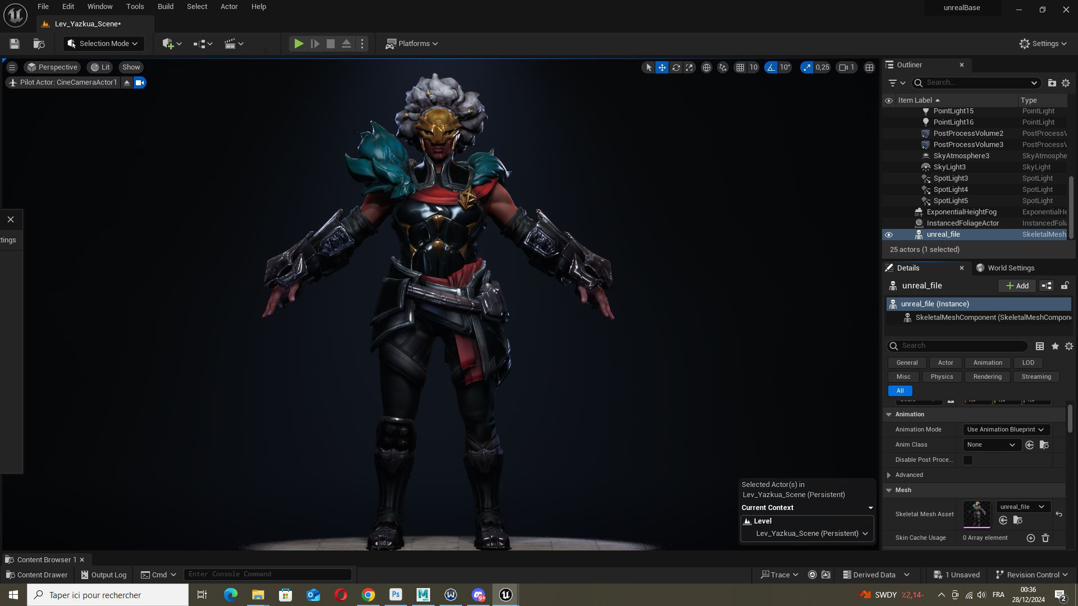The height and width of the screenshot is (606, 1078).
Task: Collapse the Animation section header
Action: [889, 415]
